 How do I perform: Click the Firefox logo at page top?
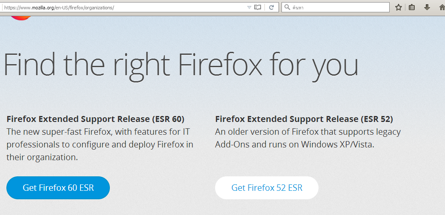pos(21,18)
